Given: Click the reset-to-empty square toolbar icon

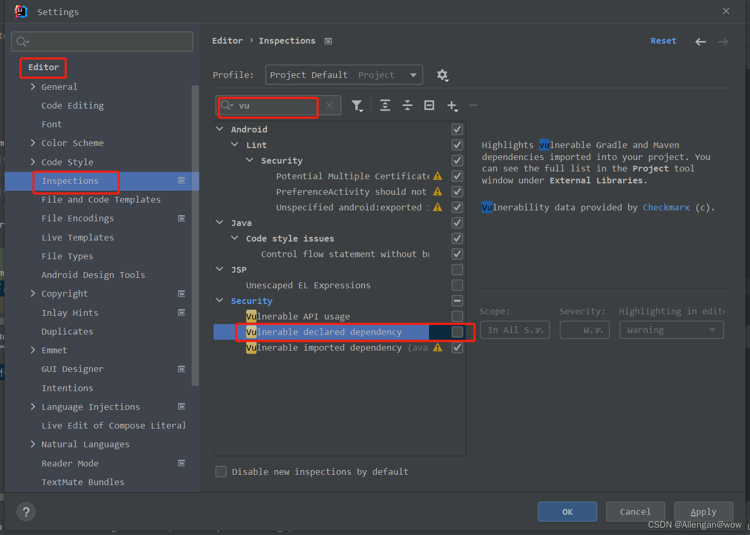Looking at the screenshot, I should [x=429, y=105].
